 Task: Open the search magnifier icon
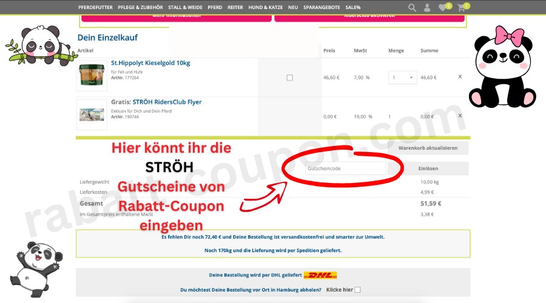pos(412,8)
